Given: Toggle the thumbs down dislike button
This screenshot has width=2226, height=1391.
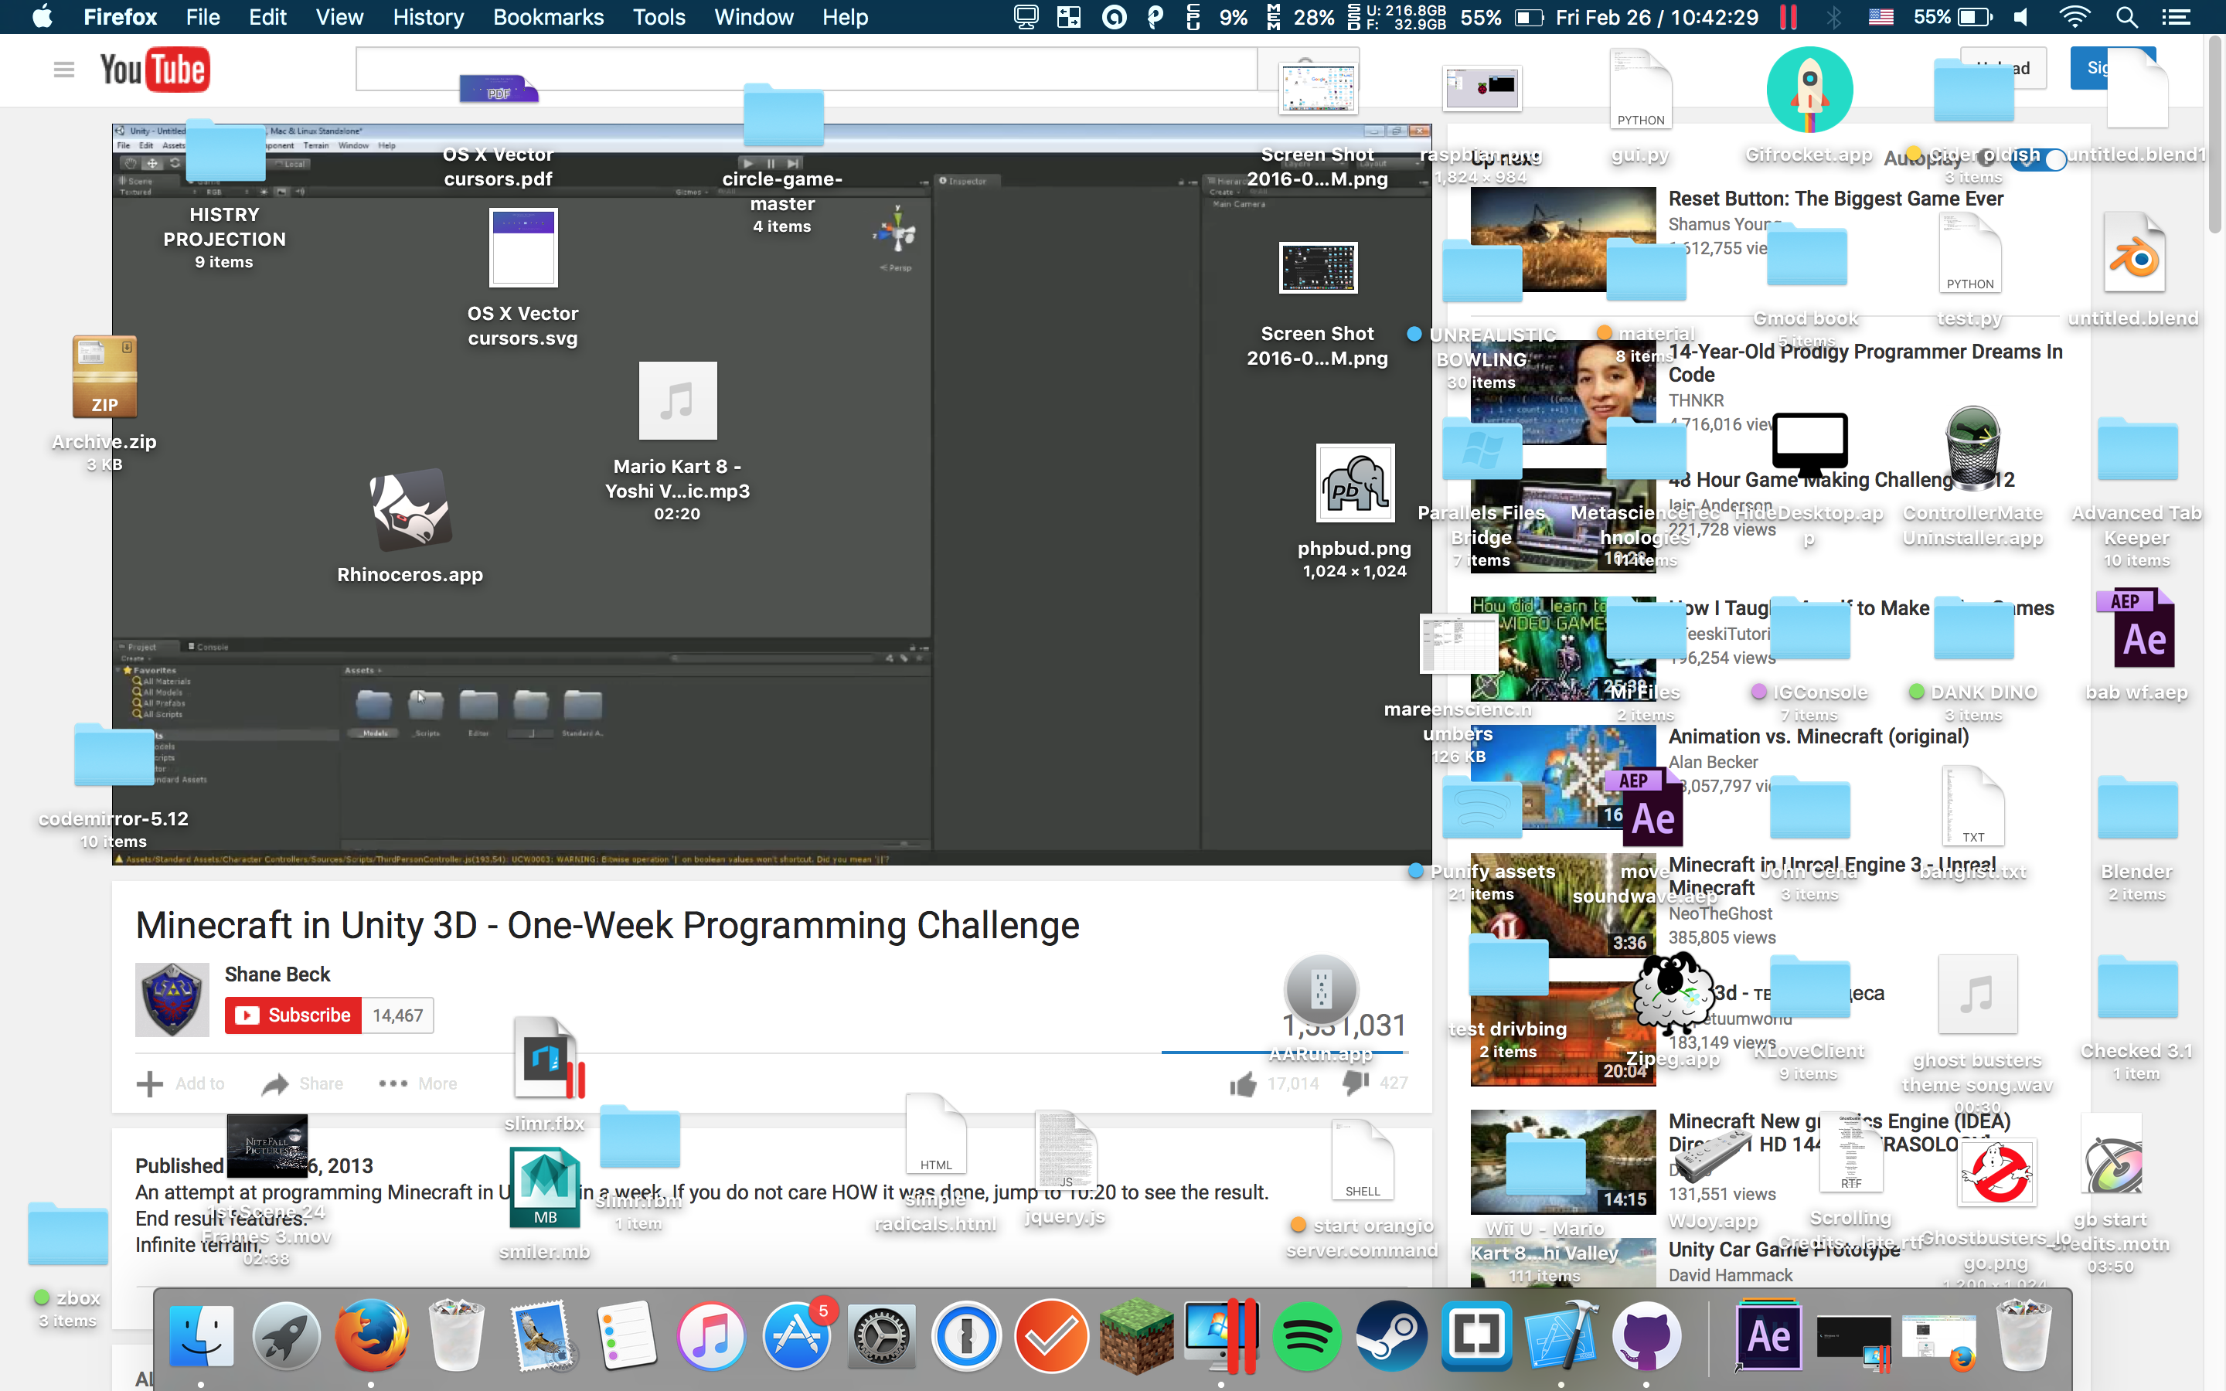Looking at the screenshot, I should point(1355,1083).
